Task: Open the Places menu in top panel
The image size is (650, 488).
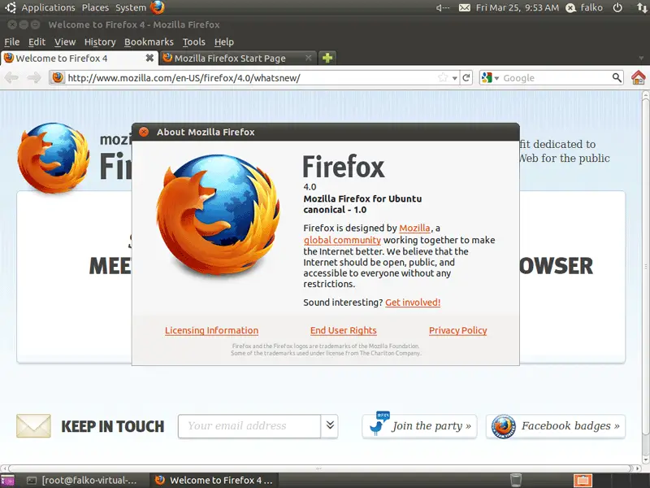Action: 95,7
